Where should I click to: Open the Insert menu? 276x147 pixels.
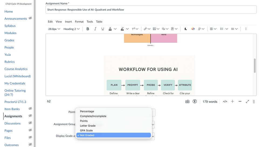tap(68, 22)
